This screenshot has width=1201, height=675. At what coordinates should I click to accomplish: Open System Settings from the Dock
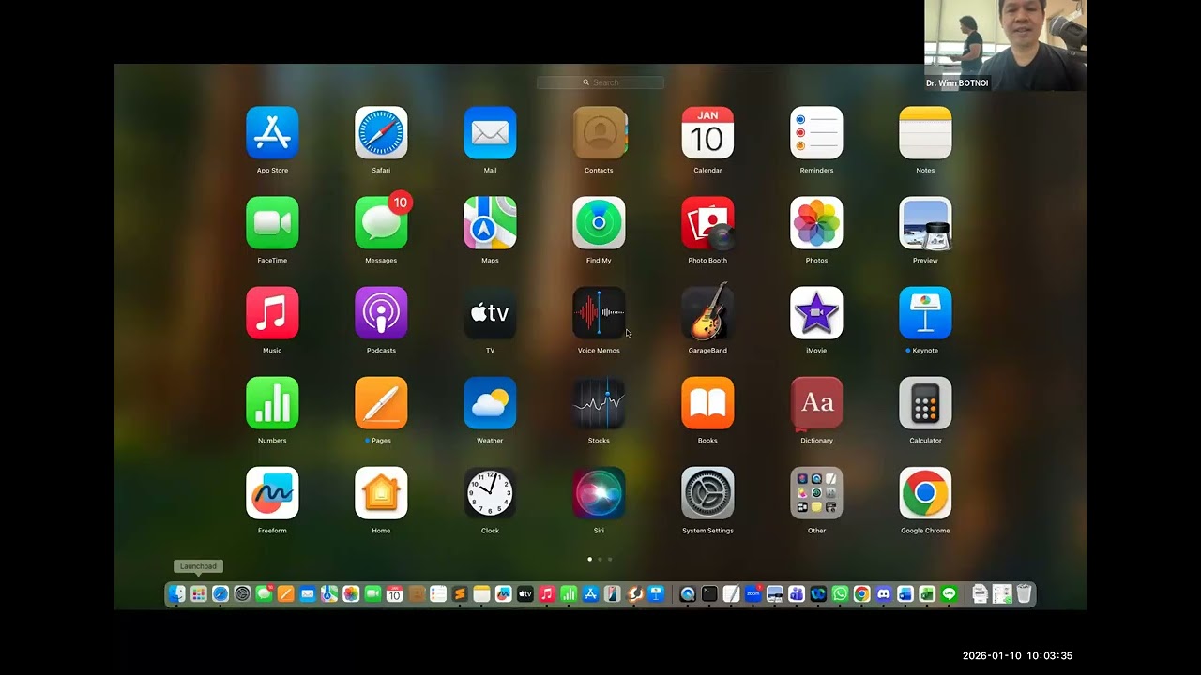(x=242, y=593)
